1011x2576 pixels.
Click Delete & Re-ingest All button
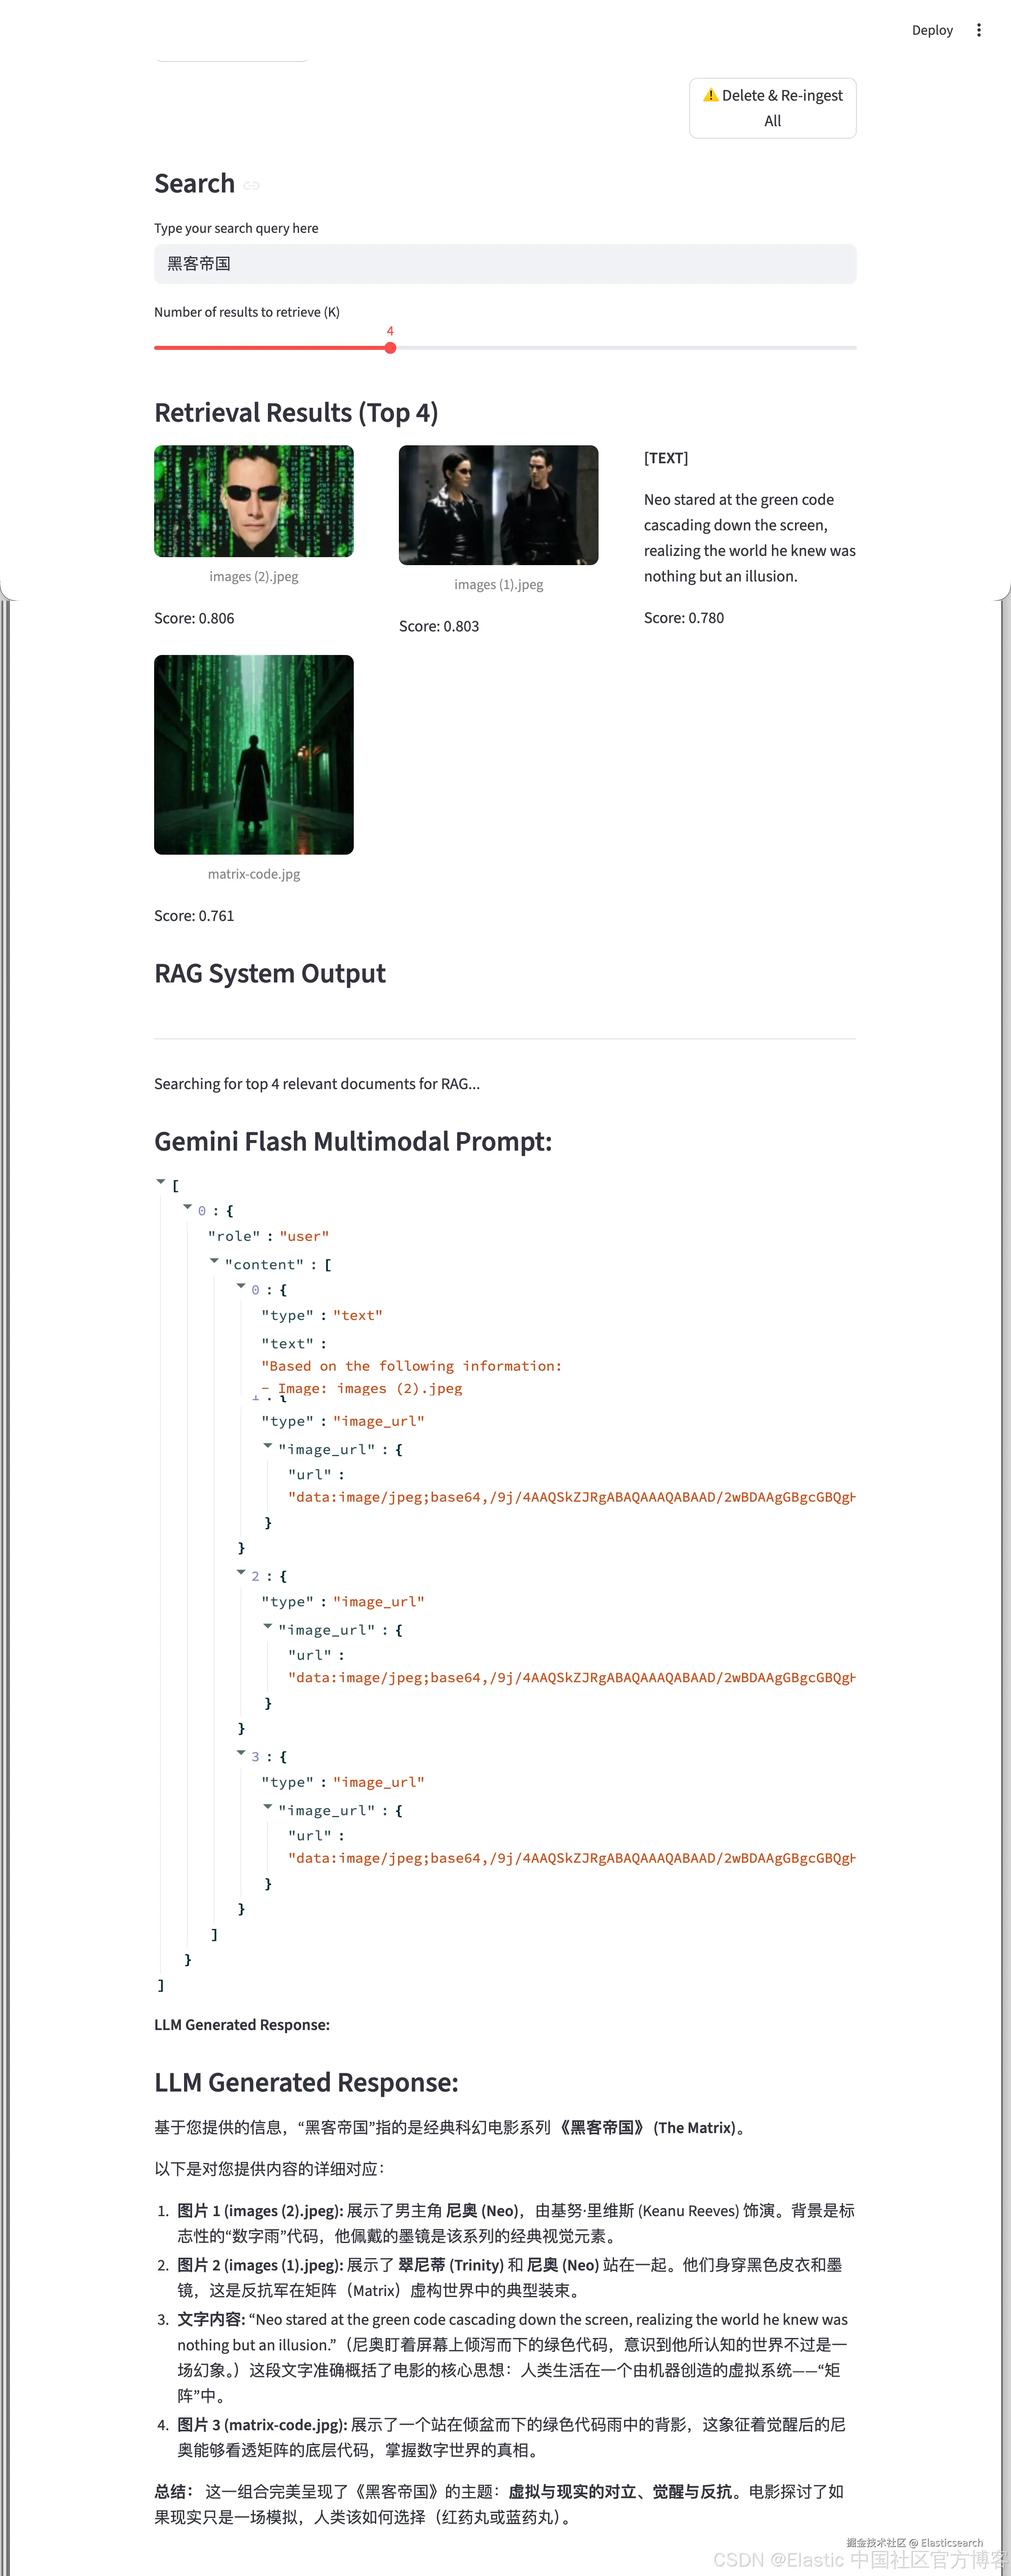click(x=772, y=108)
